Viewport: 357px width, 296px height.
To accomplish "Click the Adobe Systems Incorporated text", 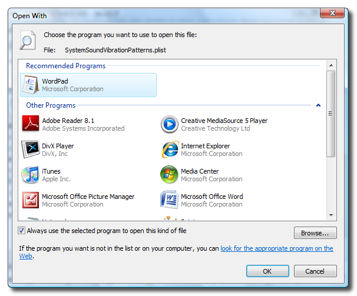I will point(83,128).
